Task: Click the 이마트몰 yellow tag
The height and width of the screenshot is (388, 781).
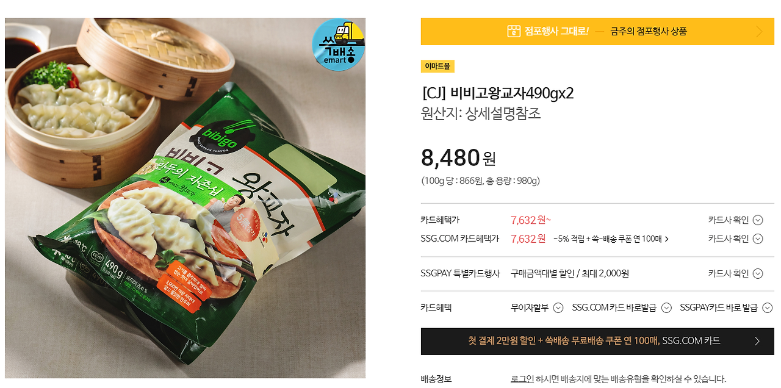Action: coord(437,66)
